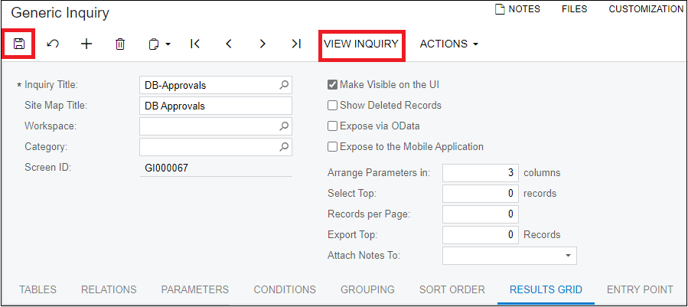Check Expose to the Mobile Application

pyautogui.click(x=333, y=147)
